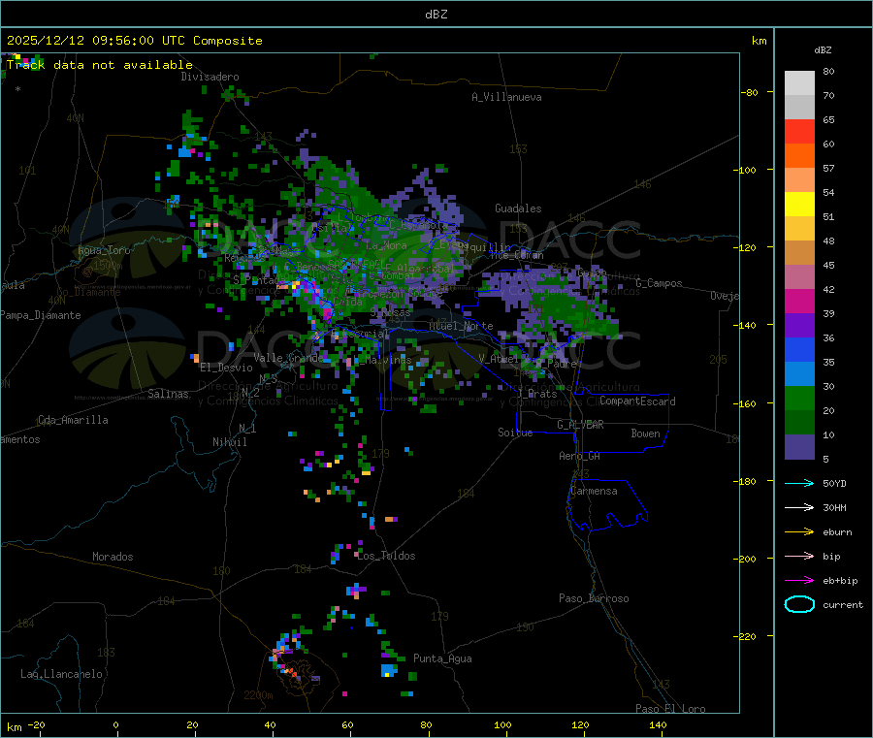873x738 pixels.
Task: Click the 'Punta_Agua' map label
Action: pyautogui.click(x=442, y=659)
